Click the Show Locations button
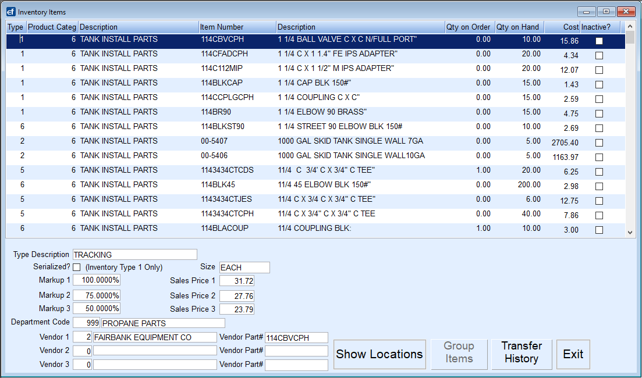Viewport: 642px width, 378px height. click(379, 354)
